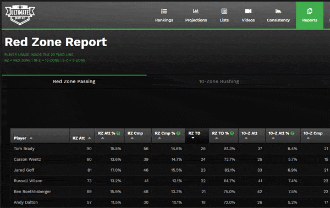330x208 pixels.
Task: Open the Lists navigation icon
Action: [224, 11]
